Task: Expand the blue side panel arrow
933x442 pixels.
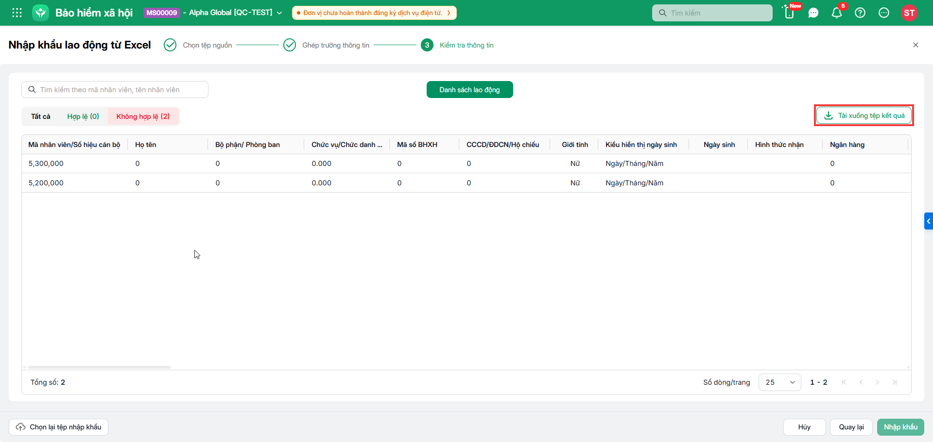Action: [929, 221]
